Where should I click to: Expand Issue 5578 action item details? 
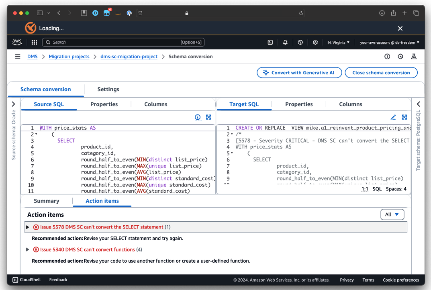[28, 227]
